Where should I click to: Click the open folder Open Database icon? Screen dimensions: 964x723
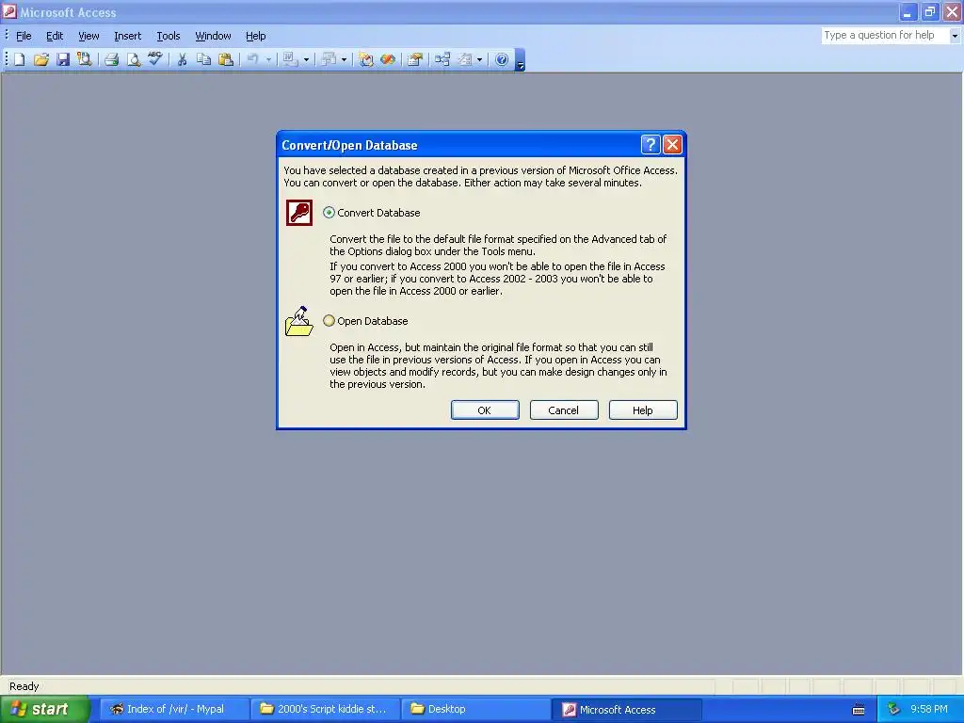(299, 321)
